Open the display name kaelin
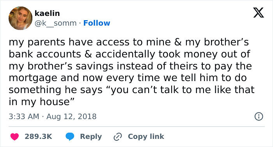 coord(47,13)
